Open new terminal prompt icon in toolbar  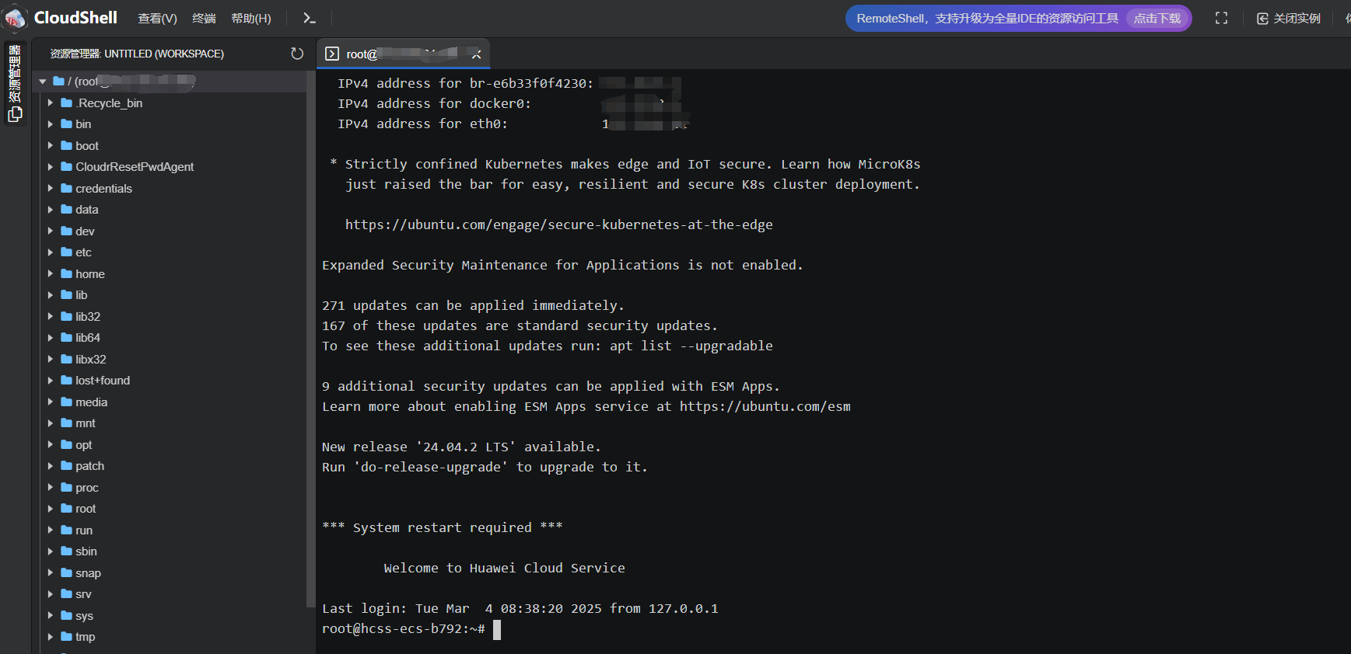click(310, 18)
